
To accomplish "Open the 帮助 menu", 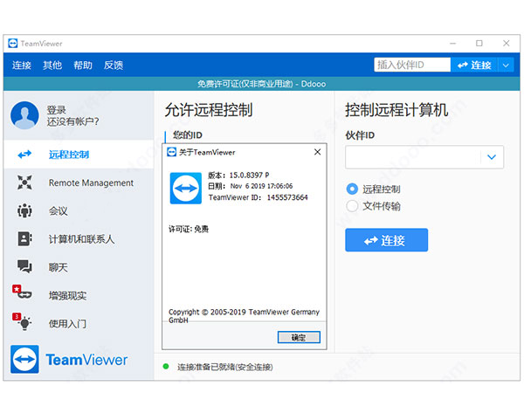I will coord(83,65).
